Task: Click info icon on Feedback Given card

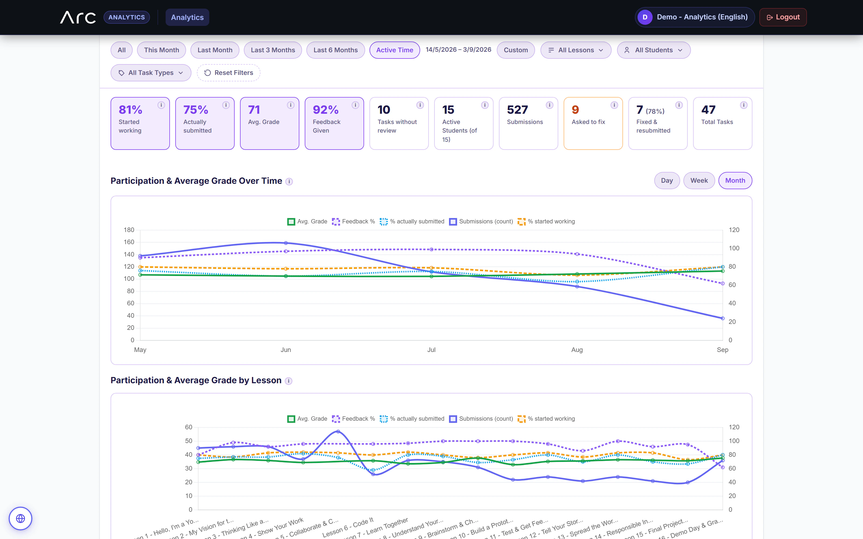Action: [x=355, y=105]
